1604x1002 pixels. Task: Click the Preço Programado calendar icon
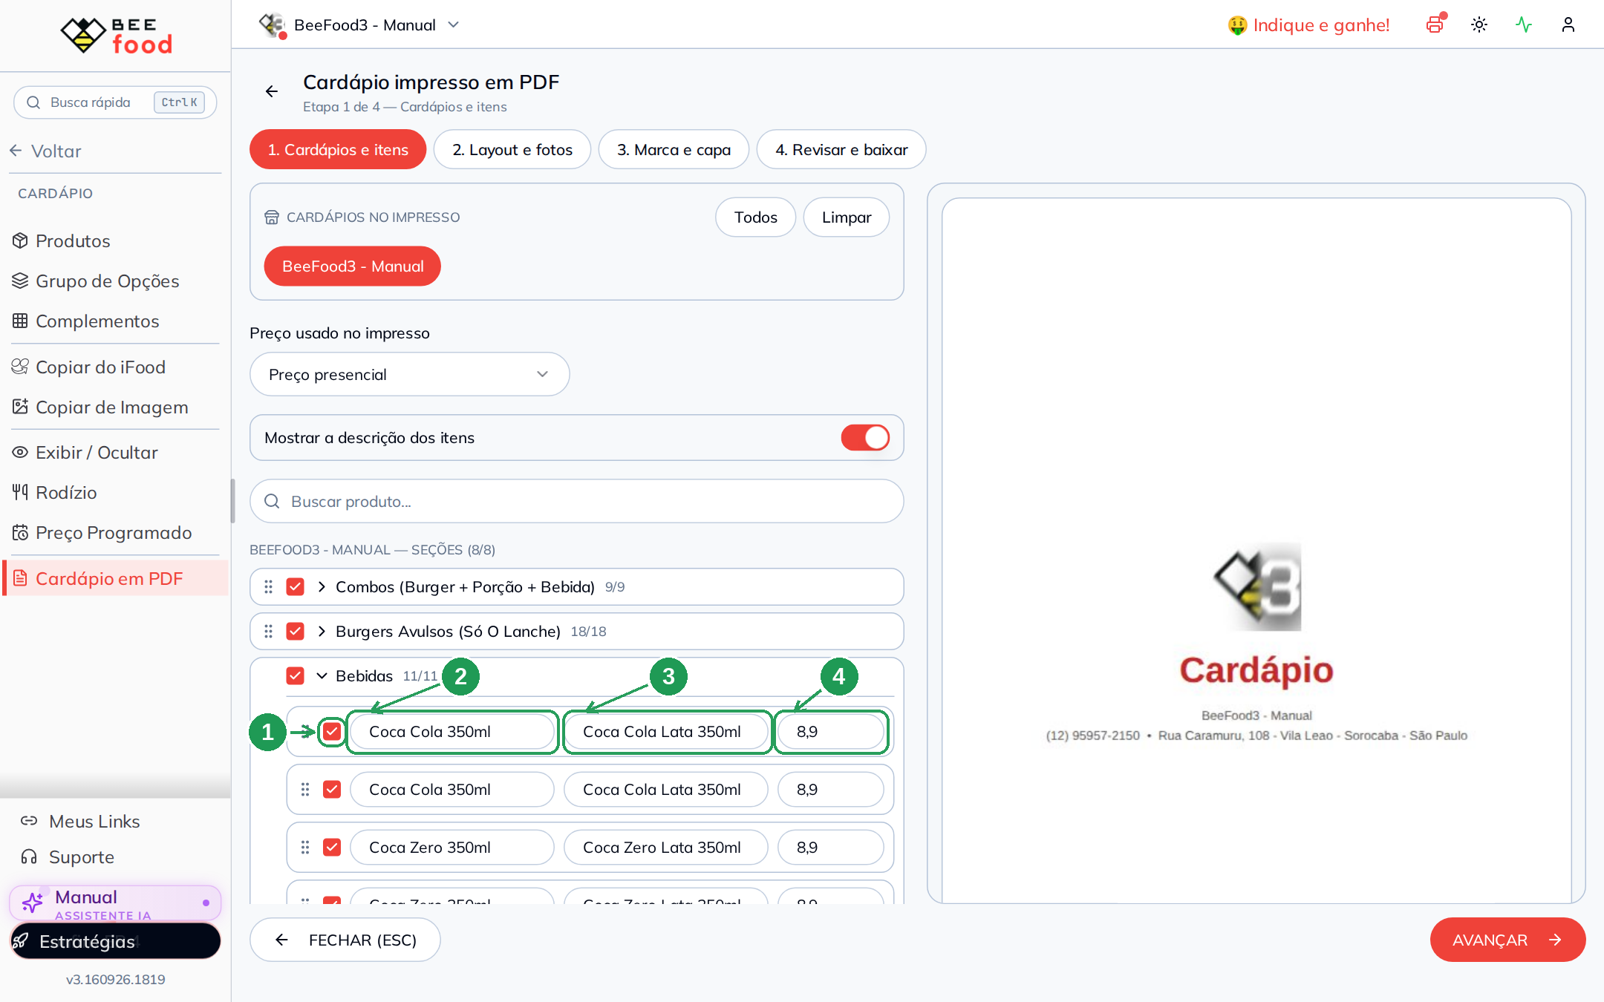(20, 532)
